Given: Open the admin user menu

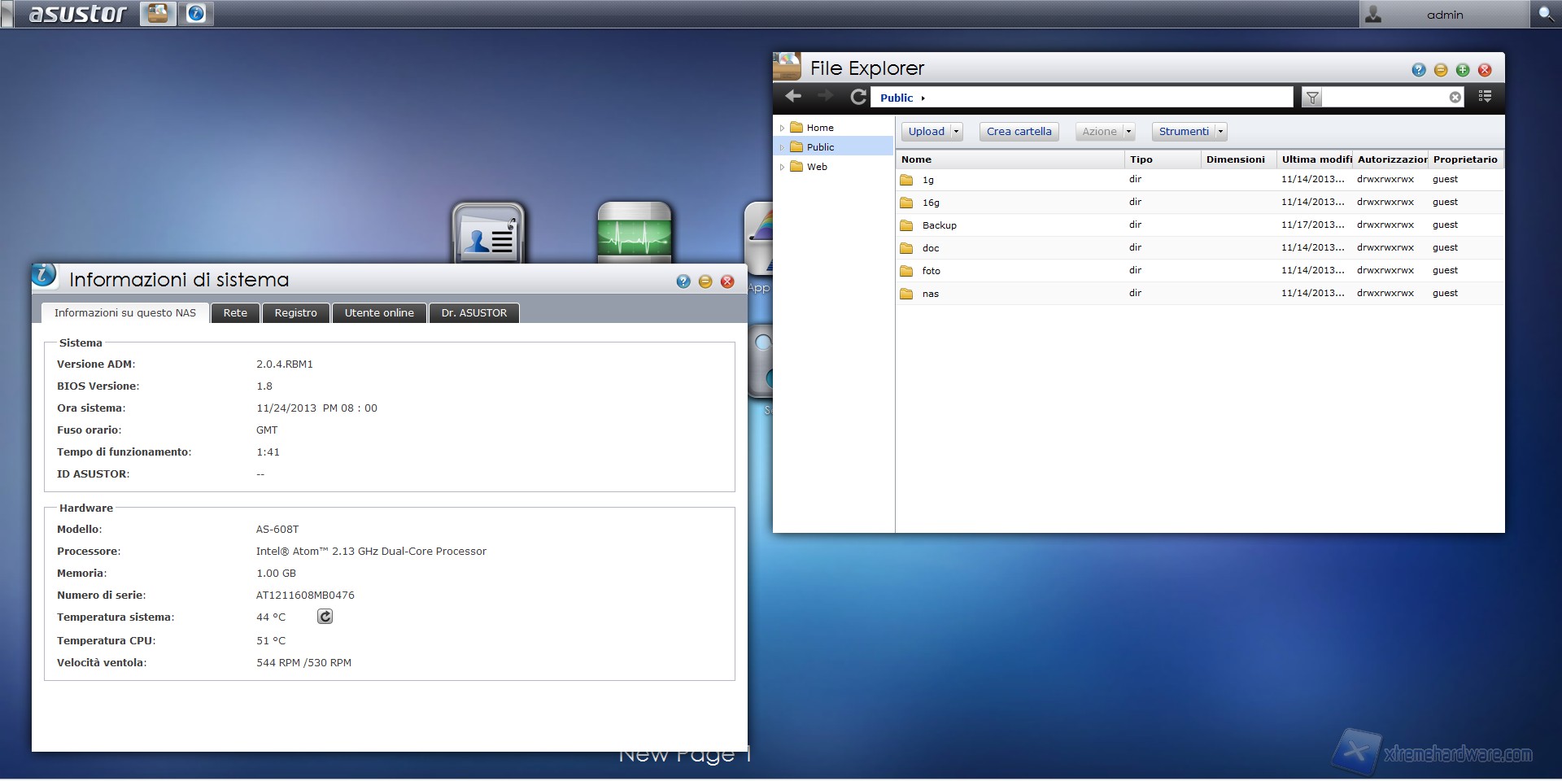Looking at the screenshot, I should [1443, 15].
